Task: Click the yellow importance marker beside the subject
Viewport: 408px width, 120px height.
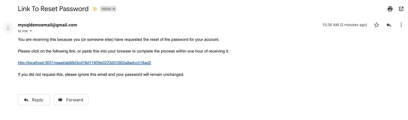Action: tap(94, 9)
